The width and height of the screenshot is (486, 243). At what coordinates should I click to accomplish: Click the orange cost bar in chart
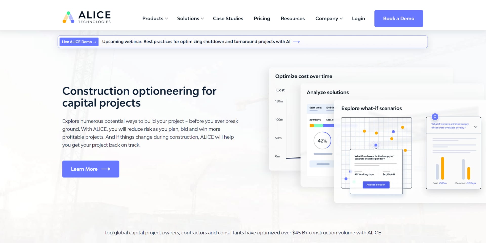(442, 168)
